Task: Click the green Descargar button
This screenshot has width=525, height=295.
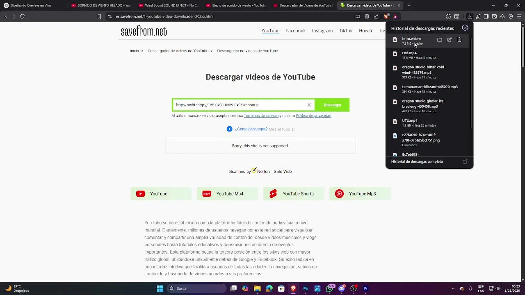Action: [x=332, y=105]
